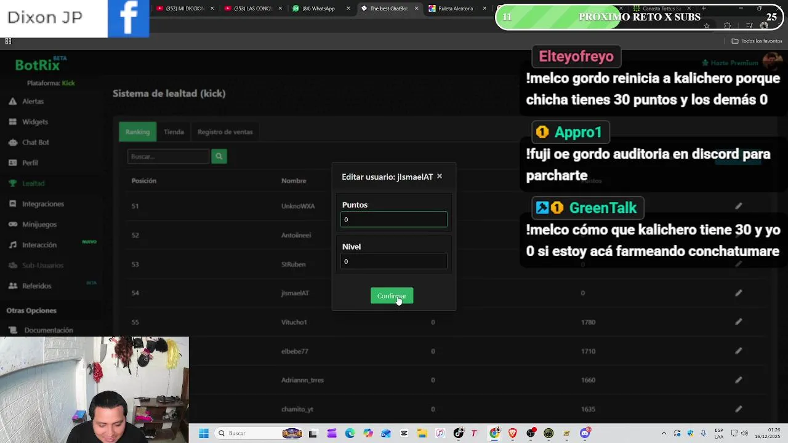Click the Nivel input field
This screenshot has width=788, height=443.
tap(394, 261)
